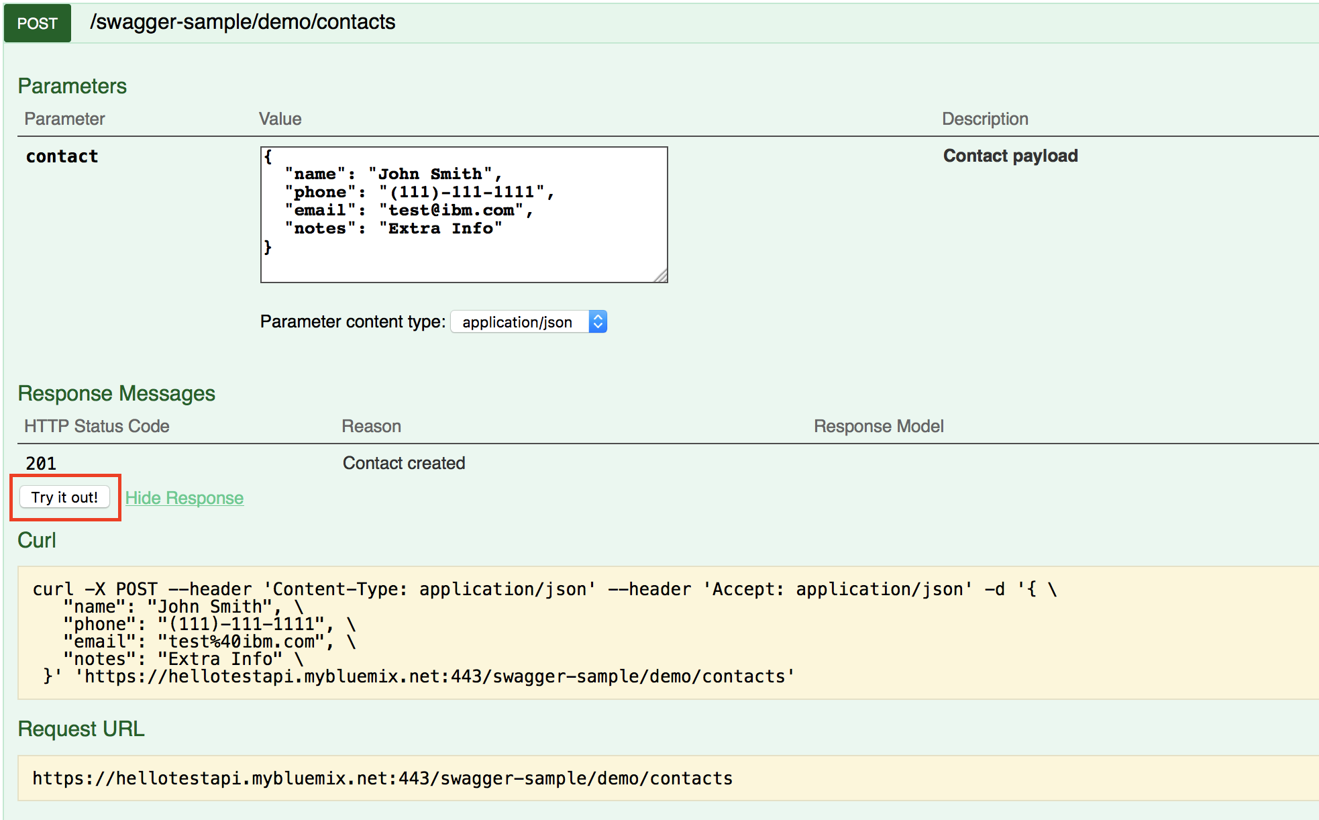This screenshot has height=820, width=1319.
Task: Click the green POST method badge
Action: pos(38,23)
